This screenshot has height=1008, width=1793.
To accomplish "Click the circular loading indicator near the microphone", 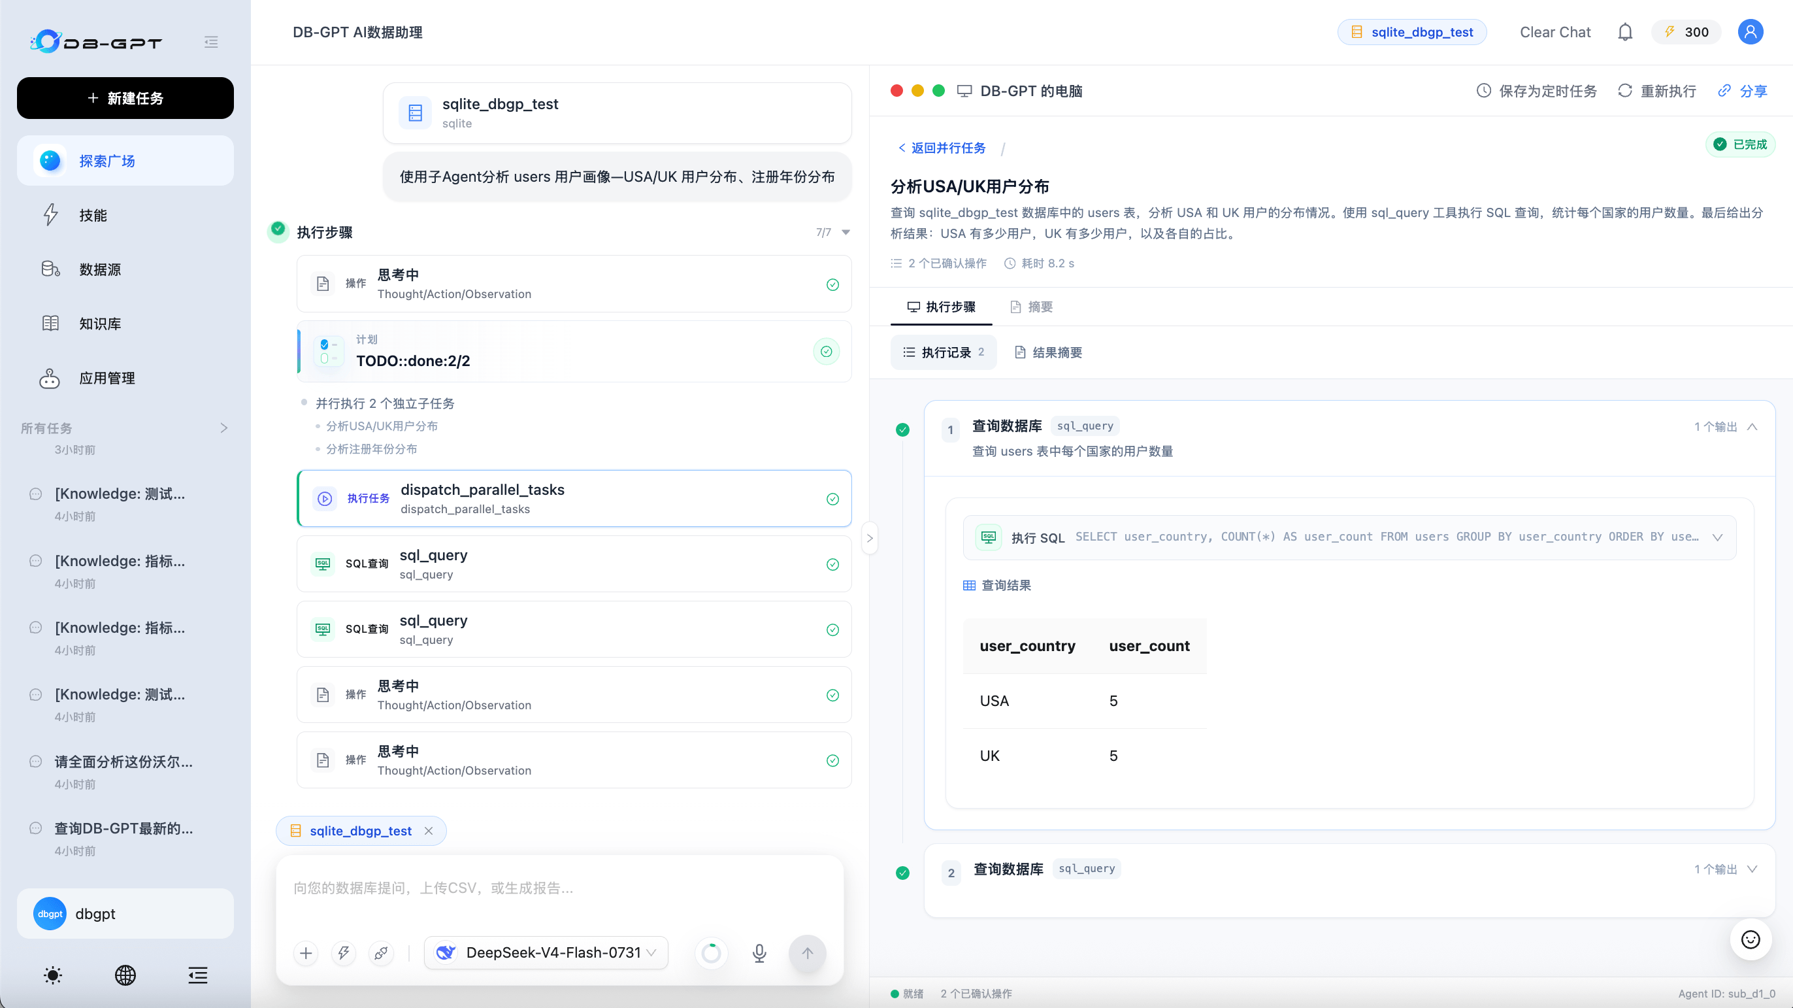I will tap(712, 953).
